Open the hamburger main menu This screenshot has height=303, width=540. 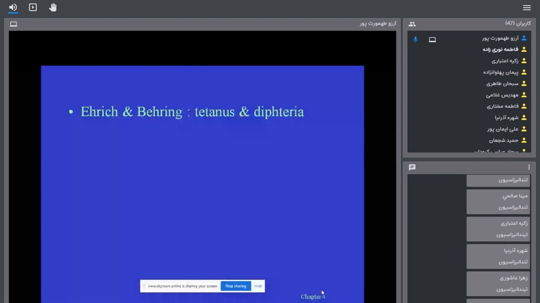coord(526,8)
